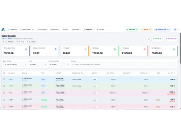Click the search magnifier icon

tap(73, 65)
